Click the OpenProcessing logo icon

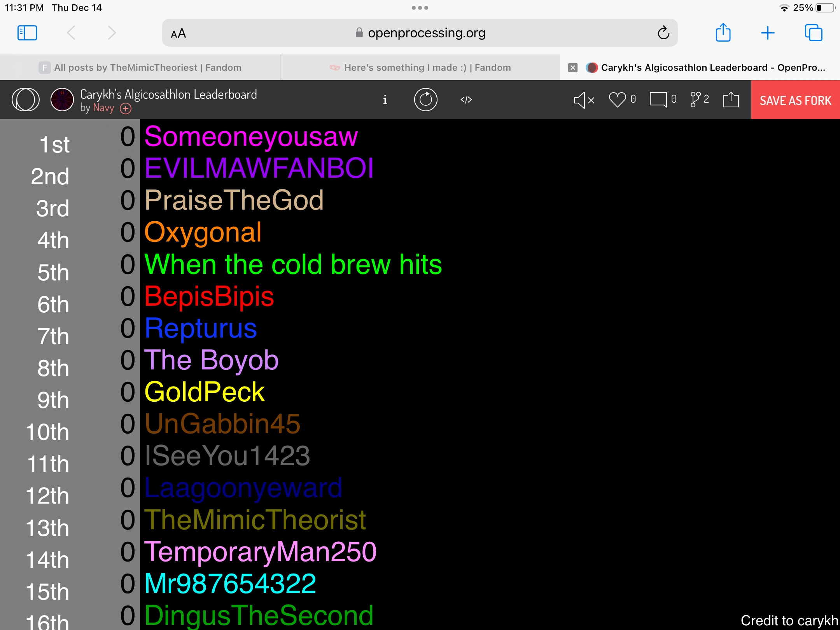coord(26,100)
